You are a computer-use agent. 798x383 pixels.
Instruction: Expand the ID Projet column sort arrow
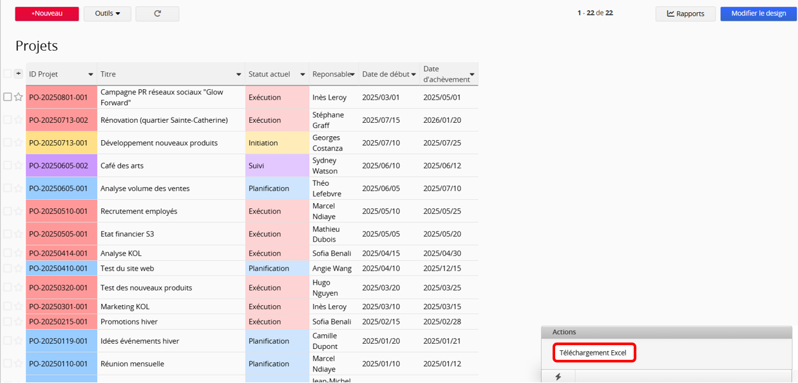click(x=90, y=75)
